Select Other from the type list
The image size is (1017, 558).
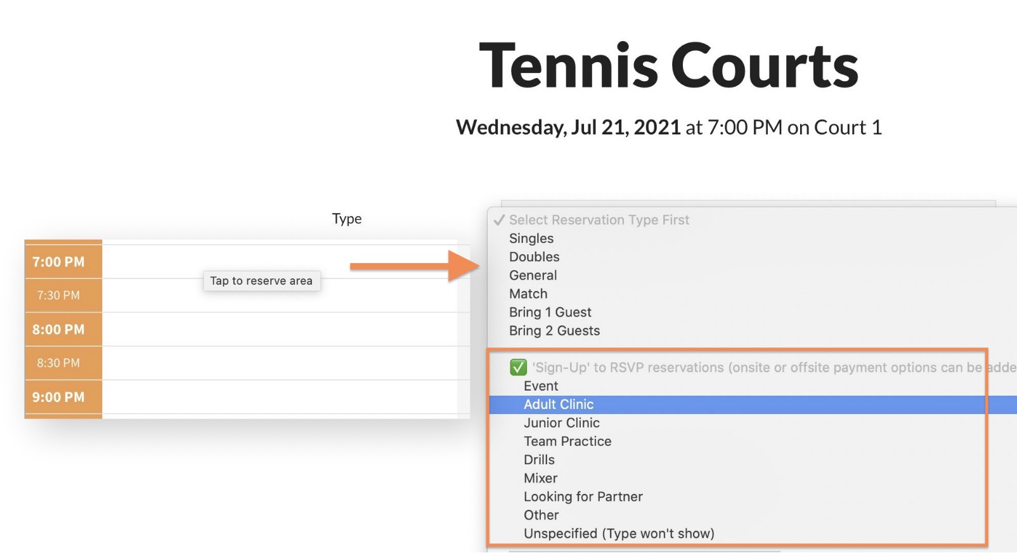click(541, 515)
